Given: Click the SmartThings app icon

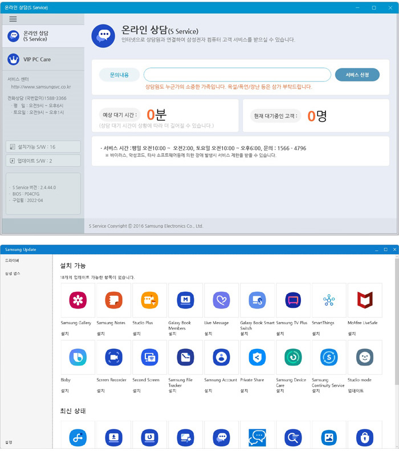Looking at the screenshot, I should point(329,300).
